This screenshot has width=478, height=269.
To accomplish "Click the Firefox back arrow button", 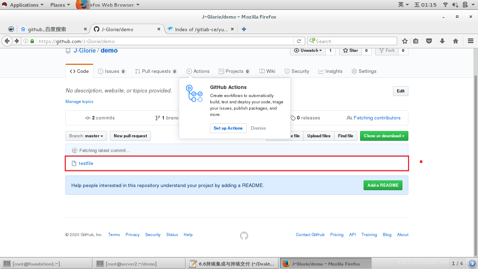I will coord(7,41).
